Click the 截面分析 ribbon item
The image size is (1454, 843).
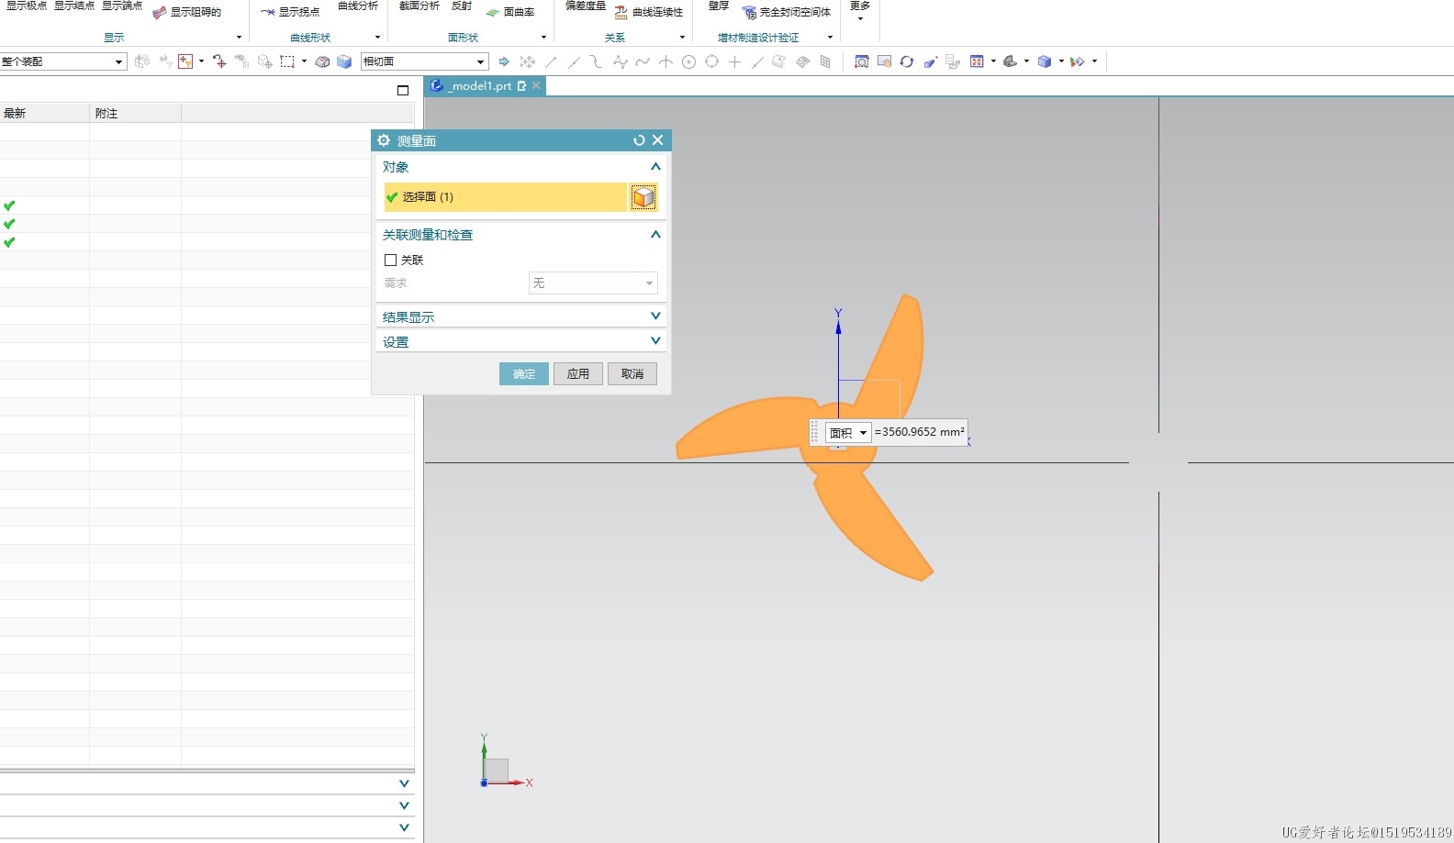pyautogui.click(x=419, y=6)
